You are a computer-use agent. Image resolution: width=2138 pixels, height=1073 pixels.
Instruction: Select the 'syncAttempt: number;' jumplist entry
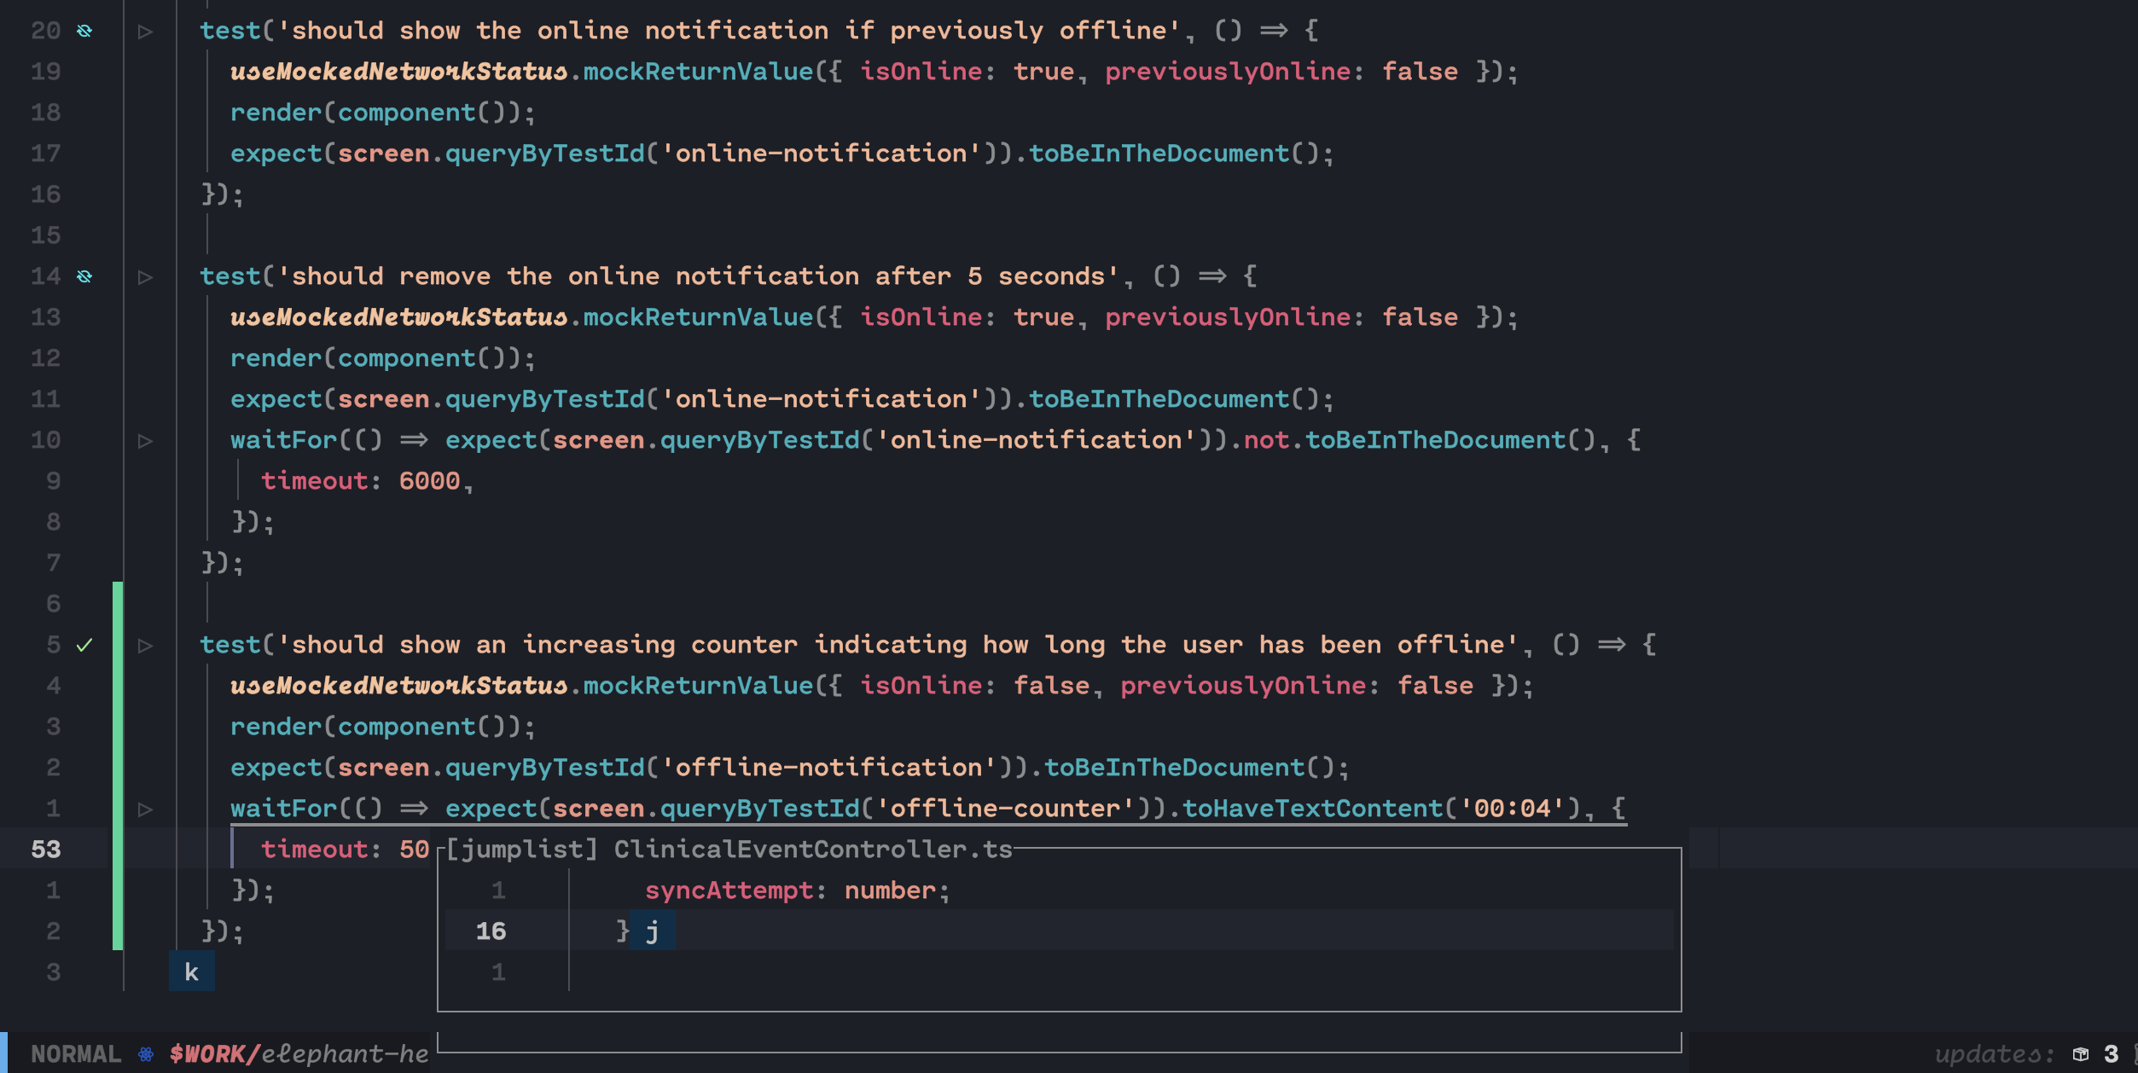(x=798, y=890)
